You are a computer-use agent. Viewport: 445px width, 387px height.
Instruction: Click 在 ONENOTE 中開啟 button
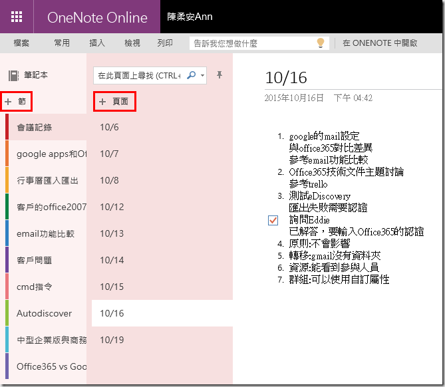pos(380,43)
